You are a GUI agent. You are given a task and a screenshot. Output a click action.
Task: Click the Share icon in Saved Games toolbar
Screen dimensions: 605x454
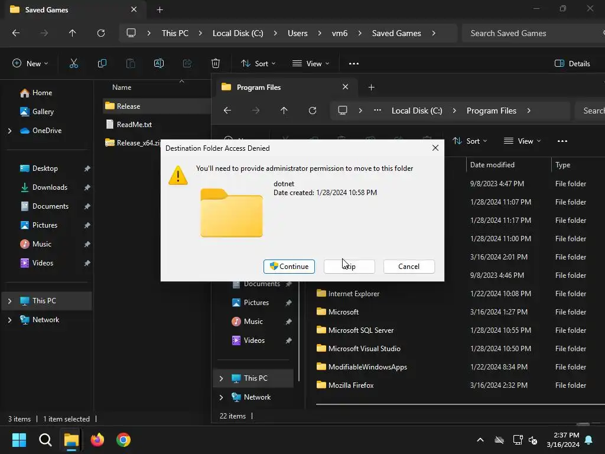pyautogui.click(x=187, y=63)
